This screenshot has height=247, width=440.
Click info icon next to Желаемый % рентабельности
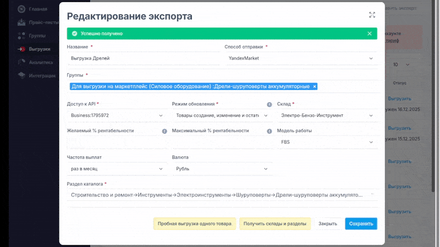point(164,131)
